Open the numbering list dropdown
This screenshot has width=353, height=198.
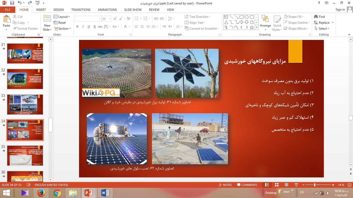pos(150,19)
